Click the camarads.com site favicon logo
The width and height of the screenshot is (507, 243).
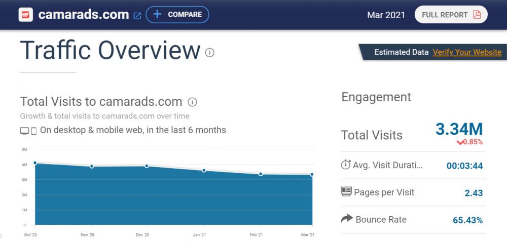[26, 15]
